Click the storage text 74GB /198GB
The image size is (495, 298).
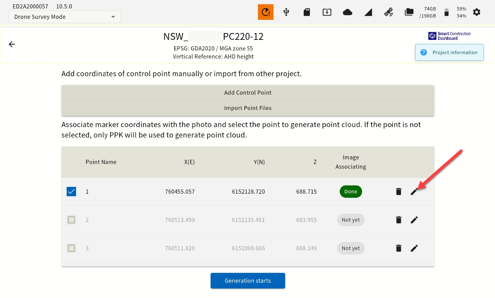(x=428, y=12)
